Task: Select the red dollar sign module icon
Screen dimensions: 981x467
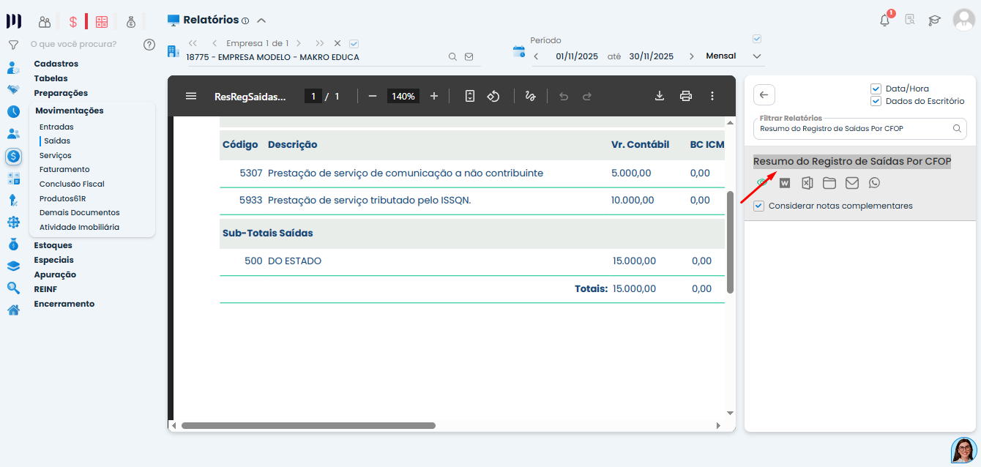Action: [73, 21]
